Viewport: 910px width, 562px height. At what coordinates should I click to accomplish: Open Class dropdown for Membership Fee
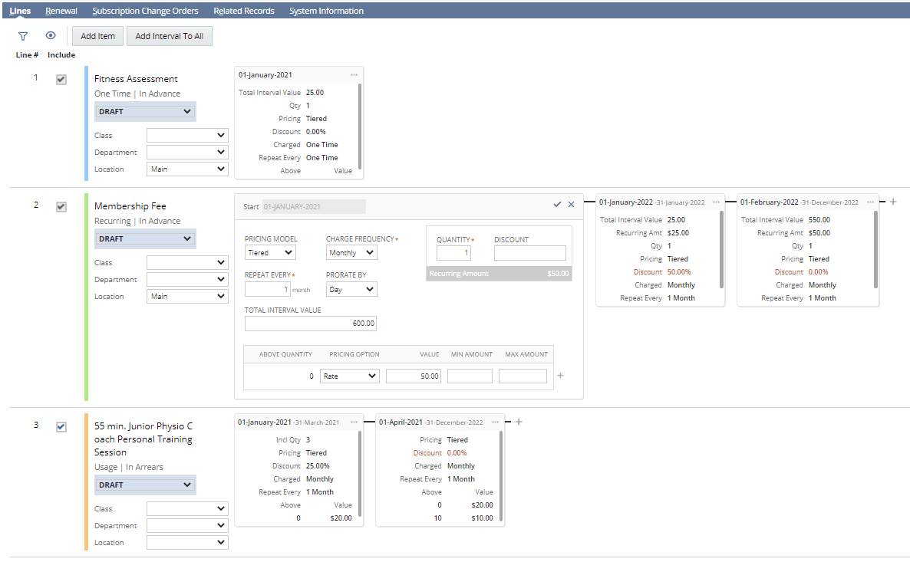click(187, 263)
